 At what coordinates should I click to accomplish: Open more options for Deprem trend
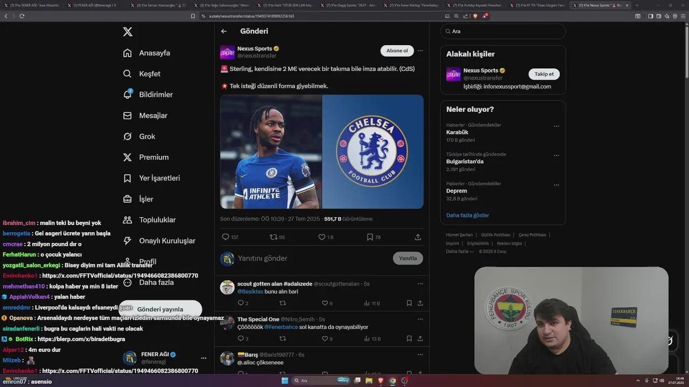(x=557, y=185)
